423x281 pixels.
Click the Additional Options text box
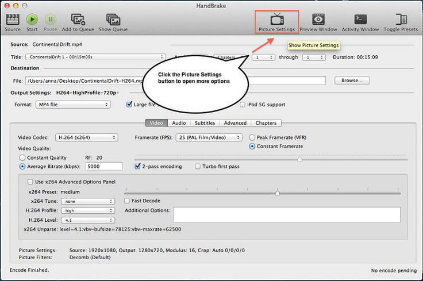[x=287, y=215]
